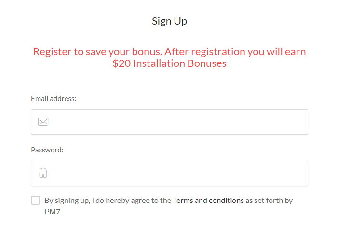Click "as set forth by" text
Viewport: 337px width, 227px height.
coord(269,201)
